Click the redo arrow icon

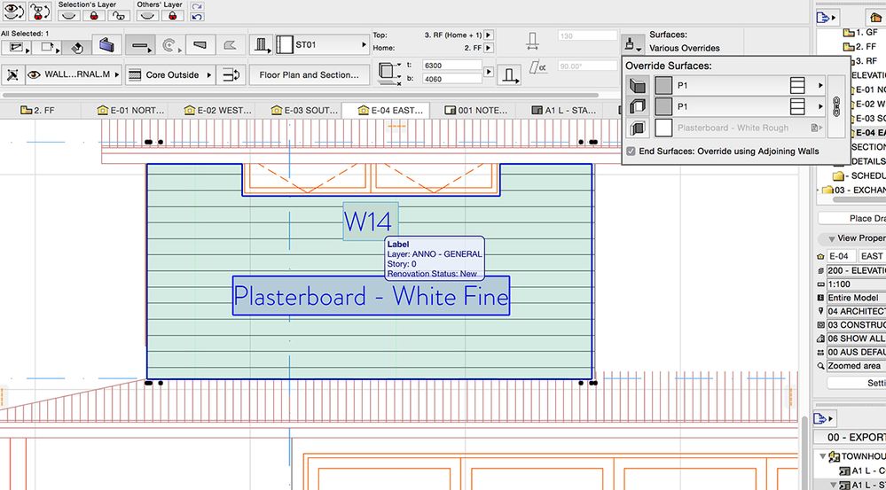click(197, 6)
